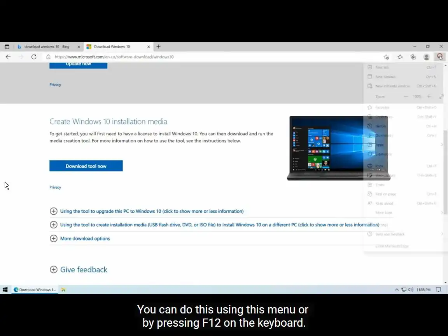Go back to previous page
The width and height of the screenshot is (448, 336).
(x=8, y=57)
